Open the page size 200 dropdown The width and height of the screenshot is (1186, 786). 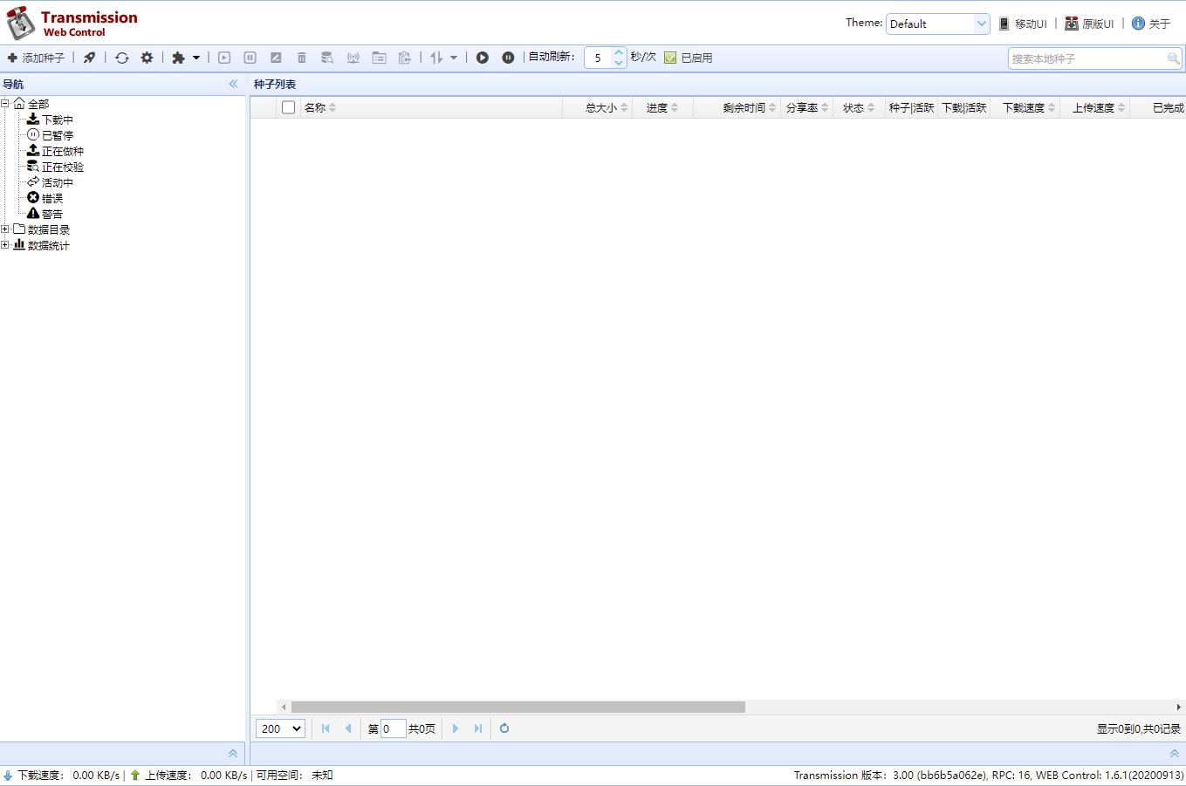click(x=280, y=728)
